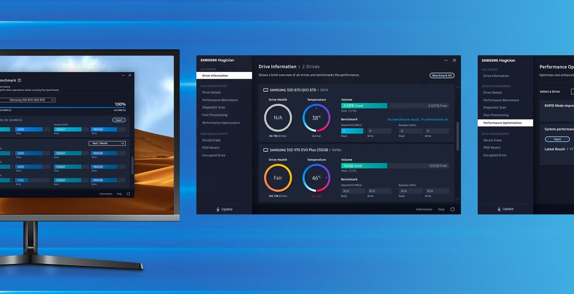Image resolution: width=574 pixels, height=294 pixels.
Task: Click scroll-up arrow in Drive Information list
Action: 457,87
